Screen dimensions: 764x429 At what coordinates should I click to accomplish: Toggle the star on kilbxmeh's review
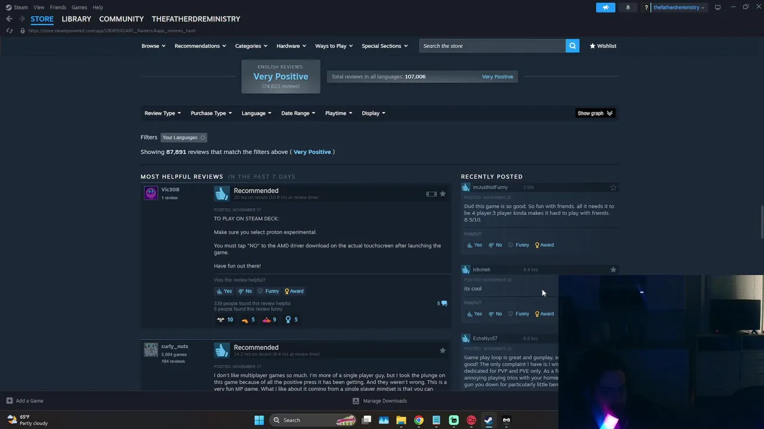(613, 269)
